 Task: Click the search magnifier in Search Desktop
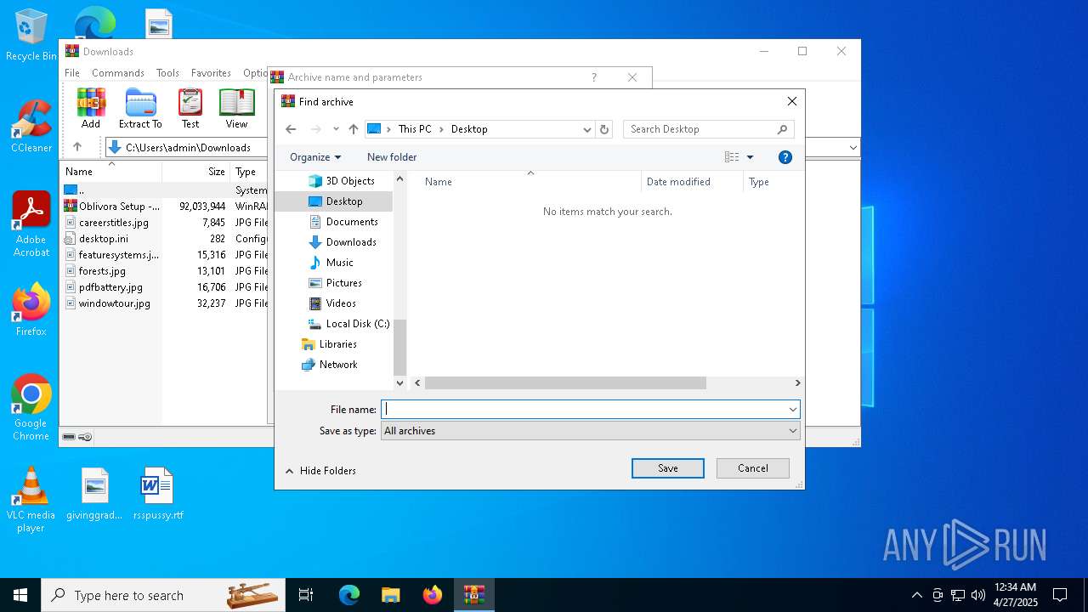click(782, 129)
